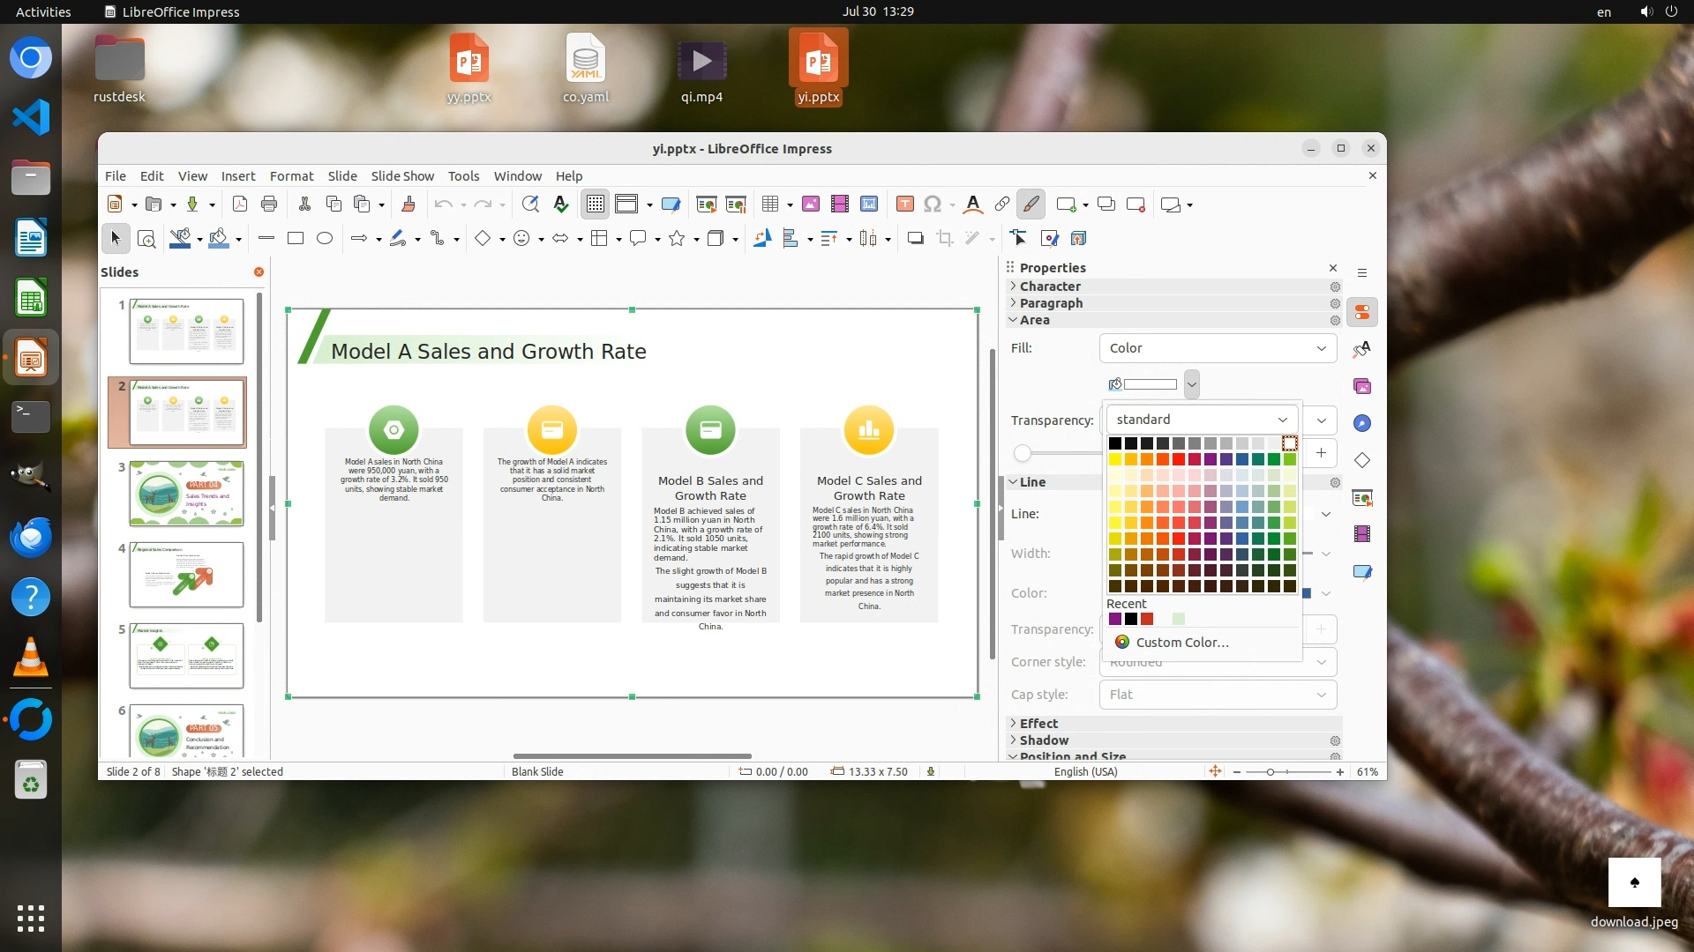This screenshot has height=952, width=1694.
Task: Click Insert Text Box icon
Action: click(904, 205)
